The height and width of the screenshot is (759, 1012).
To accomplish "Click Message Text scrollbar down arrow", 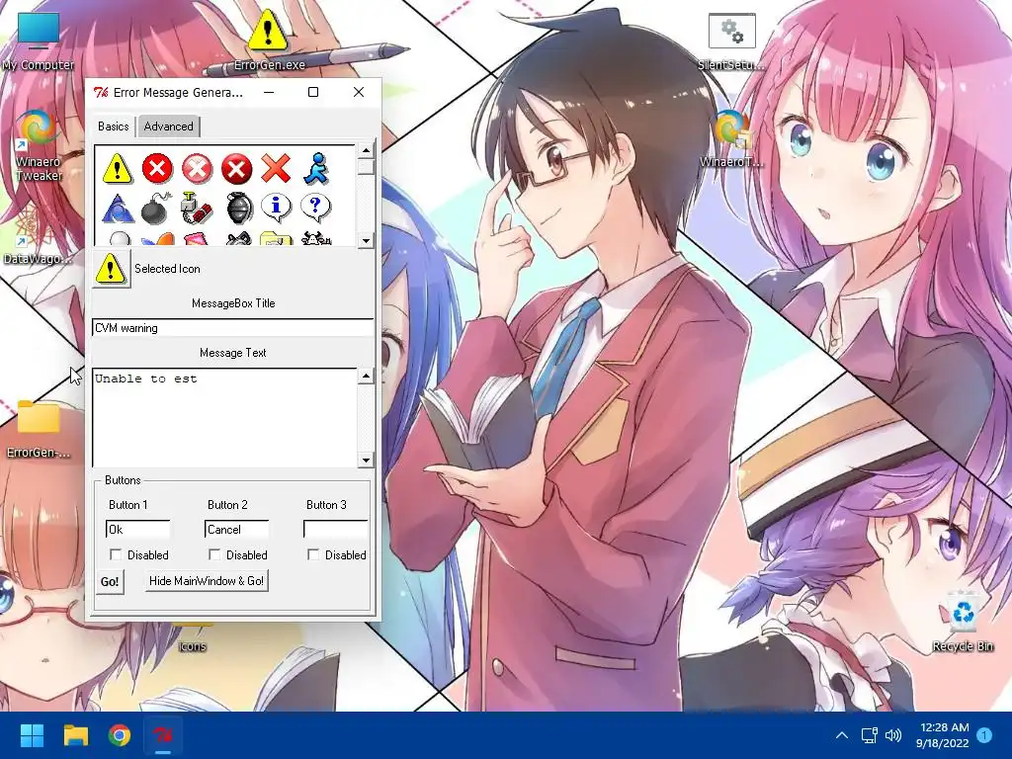I will (x=366, y=461).
